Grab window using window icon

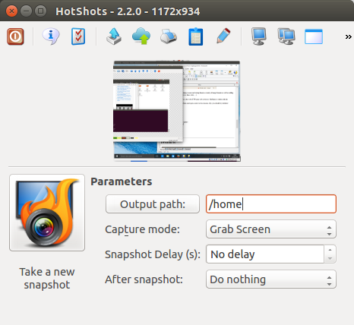point(314,36)
